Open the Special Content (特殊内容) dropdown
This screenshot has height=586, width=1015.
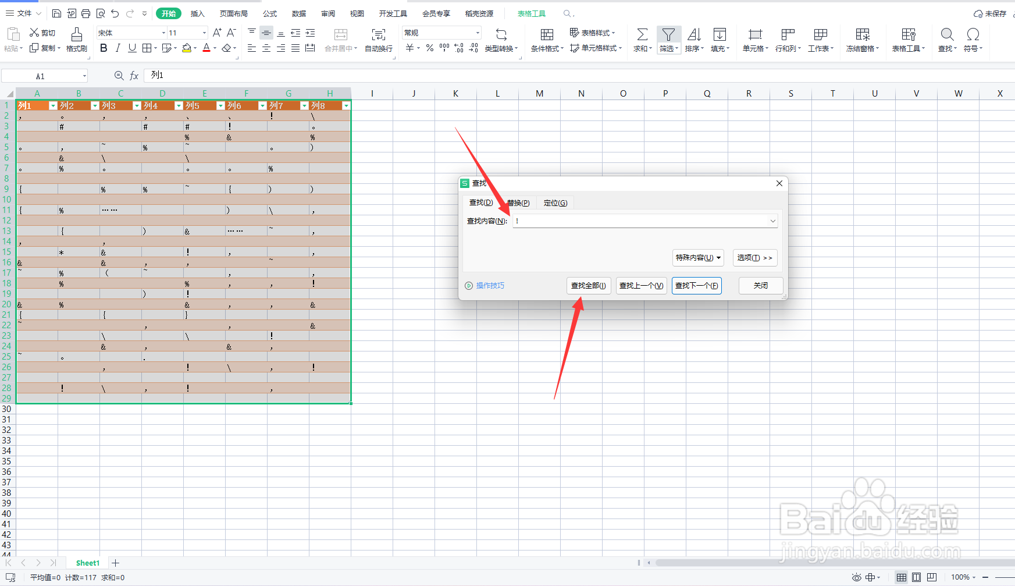pyautogui.click(x=698, y=257)
